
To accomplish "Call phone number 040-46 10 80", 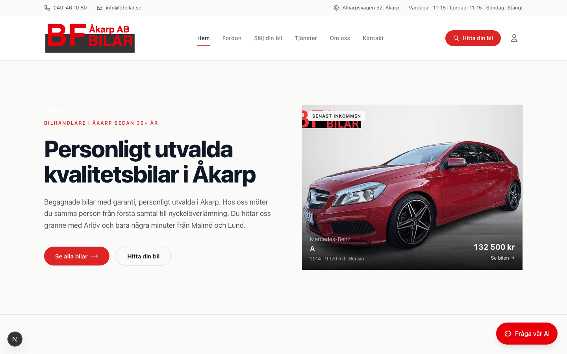I will [70, 8].
